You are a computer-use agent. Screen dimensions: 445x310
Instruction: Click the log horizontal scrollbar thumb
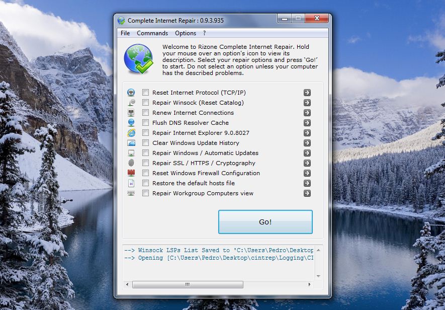188,284
